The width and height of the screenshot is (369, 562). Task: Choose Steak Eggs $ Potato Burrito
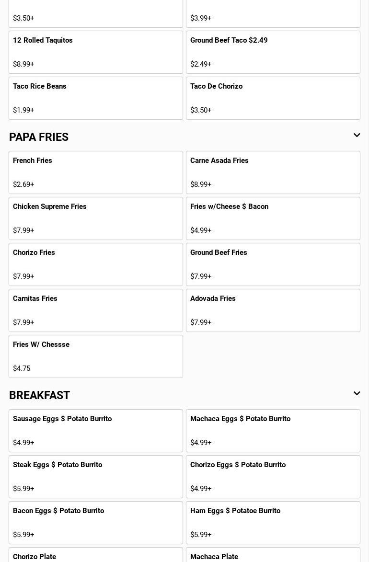[96, 477]
